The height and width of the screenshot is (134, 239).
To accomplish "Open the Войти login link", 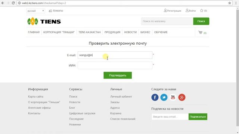I will coord(191,11).
